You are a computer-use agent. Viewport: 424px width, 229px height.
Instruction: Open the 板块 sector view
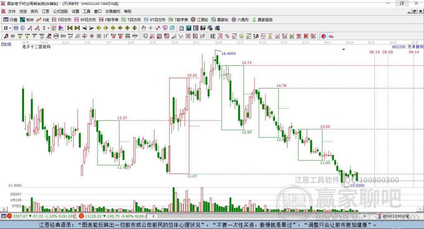(x=27, y=20)
